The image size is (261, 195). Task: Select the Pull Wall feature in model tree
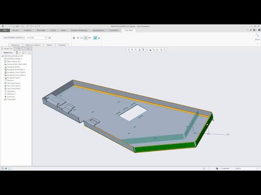pyautogui.click(x=11, y=99)
